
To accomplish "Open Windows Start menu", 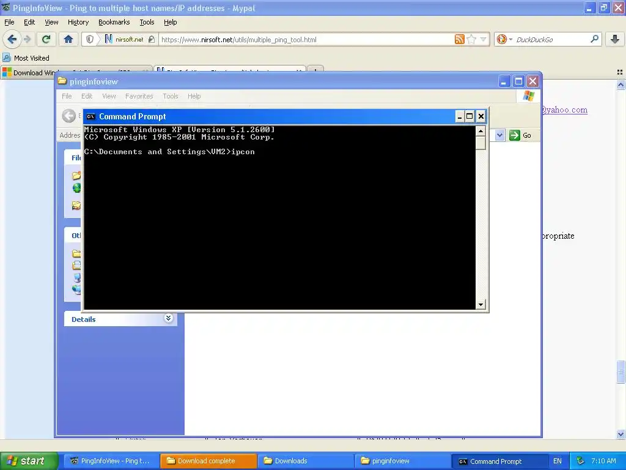I will tap(29, 461).
